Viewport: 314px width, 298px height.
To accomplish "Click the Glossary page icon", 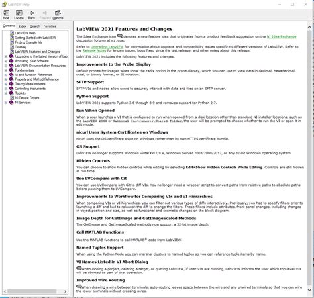I will coord(12,47).
